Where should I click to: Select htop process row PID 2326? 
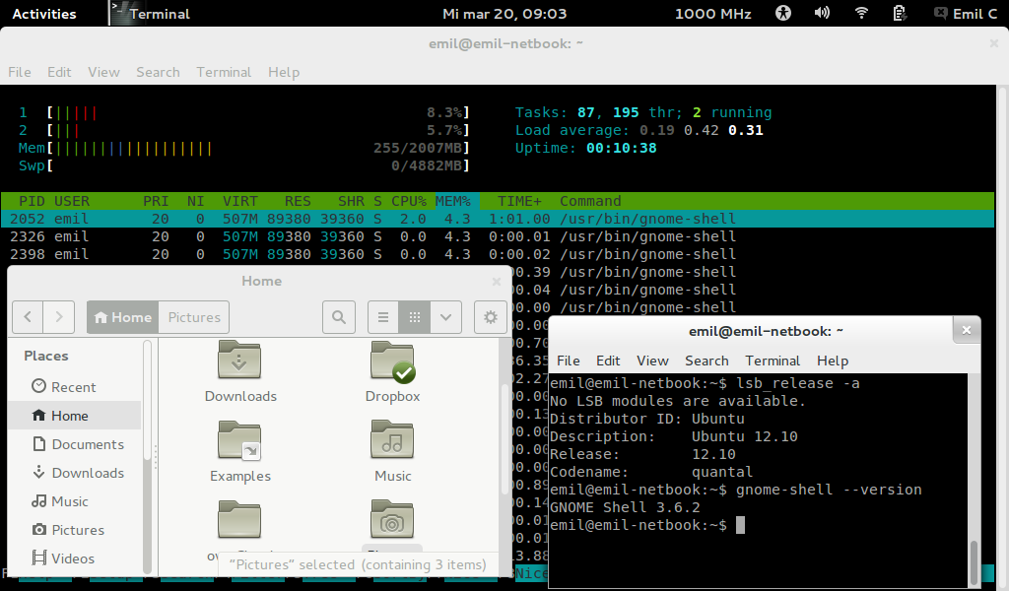[498, 236]
